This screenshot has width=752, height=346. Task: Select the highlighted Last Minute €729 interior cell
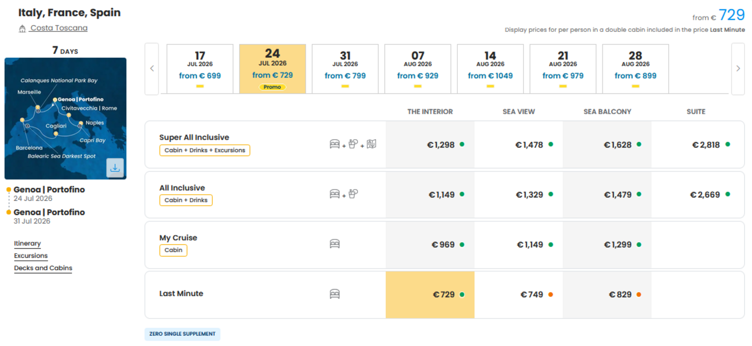click(430, 295)
